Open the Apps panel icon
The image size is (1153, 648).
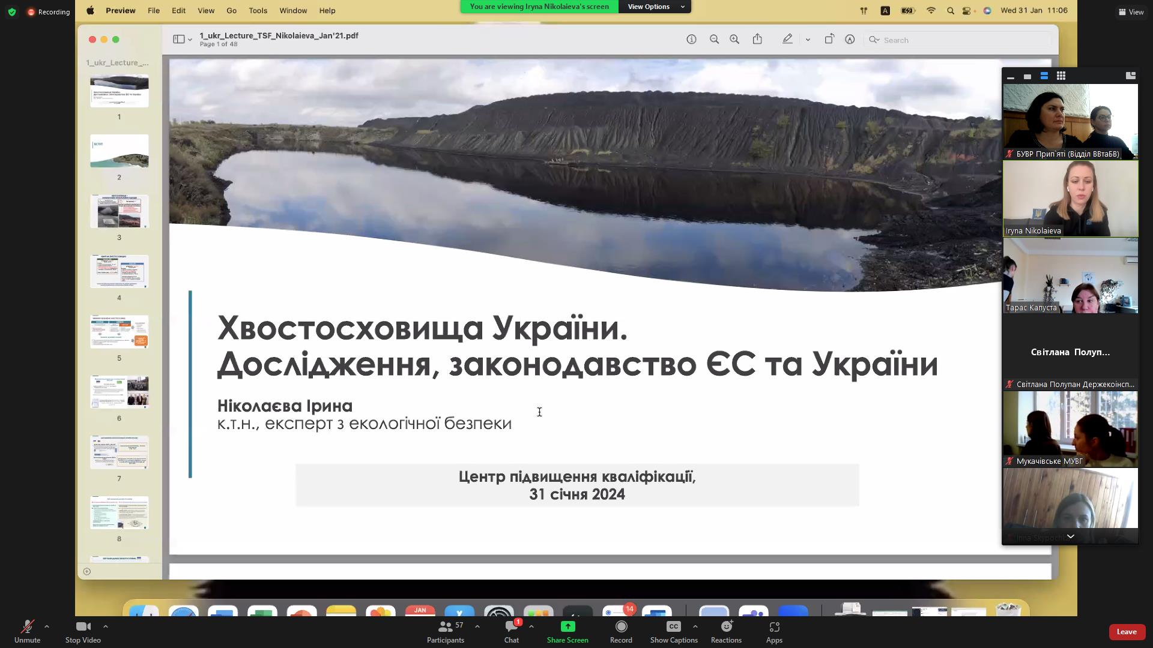click(774, 626)
